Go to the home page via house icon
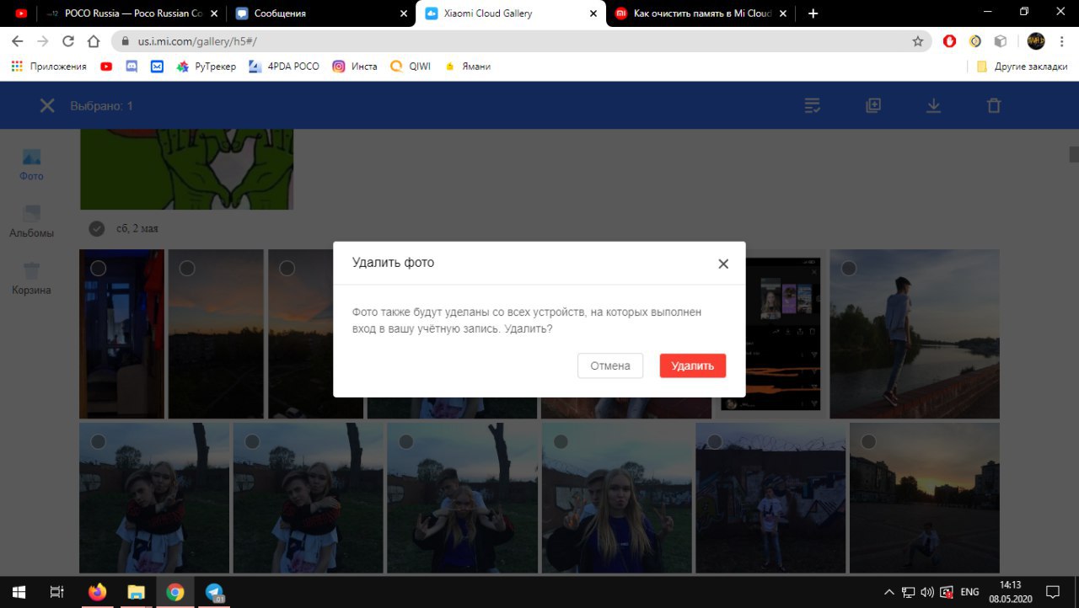 point(94,40)
